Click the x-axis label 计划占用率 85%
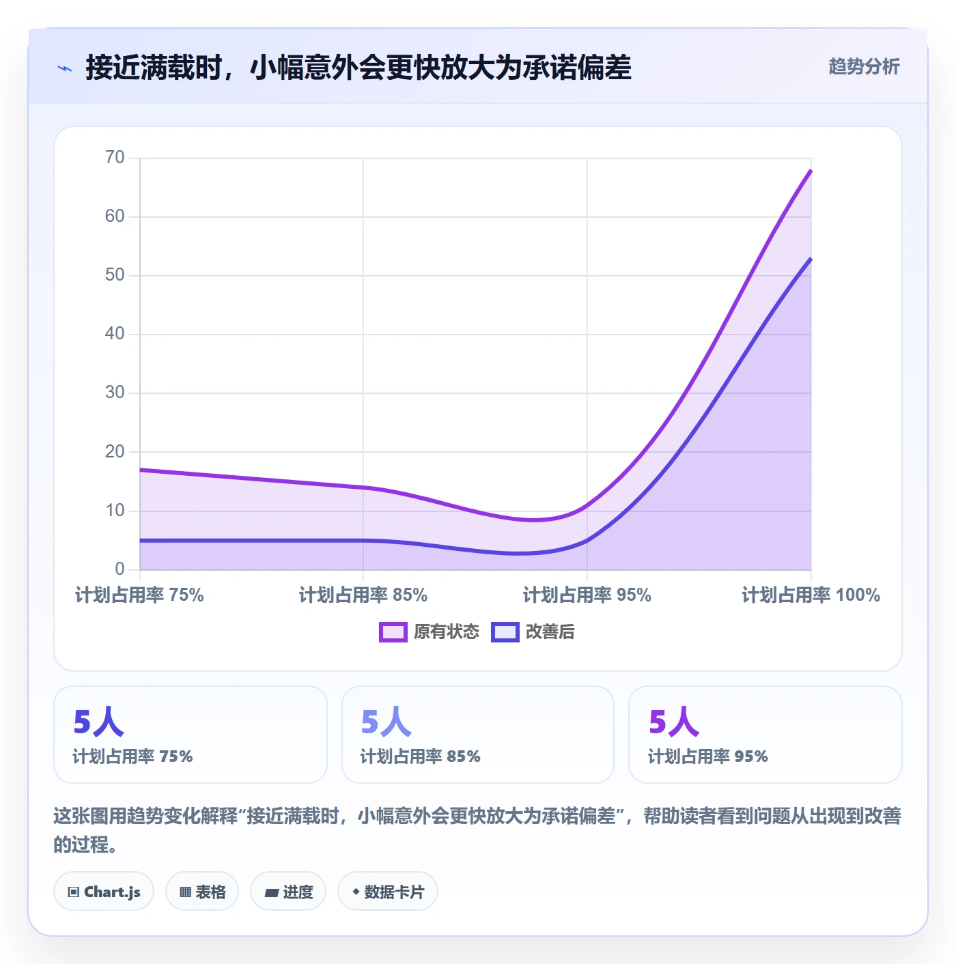Image resolution: width=956 pixels, height=964 pixels. [363, 595]
